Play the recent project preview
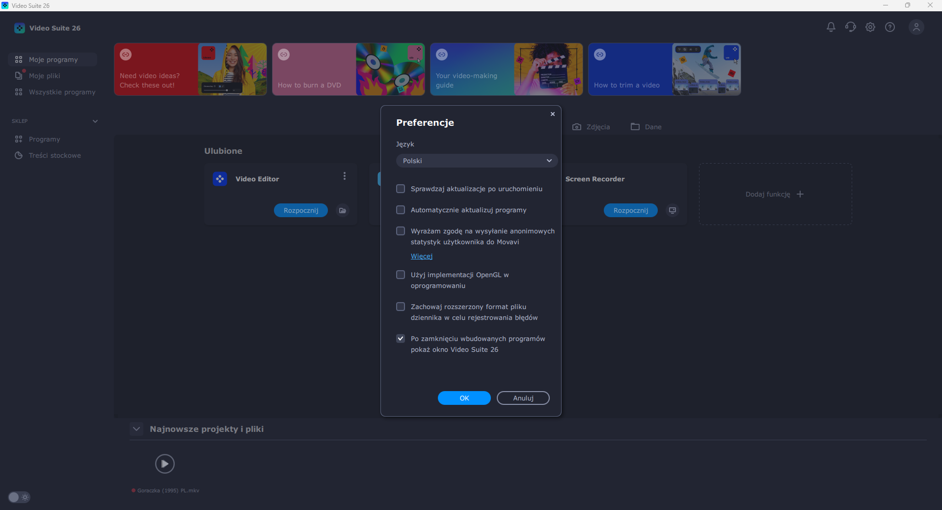Image resolution: width=942 pixels, height=510 pixels. [165, 464]
